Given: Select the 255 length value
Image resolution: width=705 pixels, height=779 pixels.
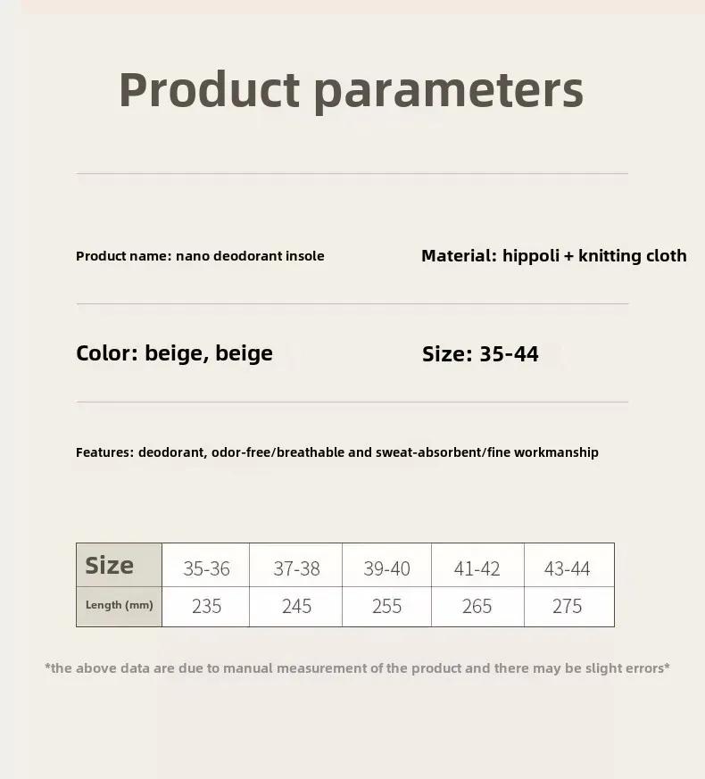Looking at the screenshot, I should [387, 607].
